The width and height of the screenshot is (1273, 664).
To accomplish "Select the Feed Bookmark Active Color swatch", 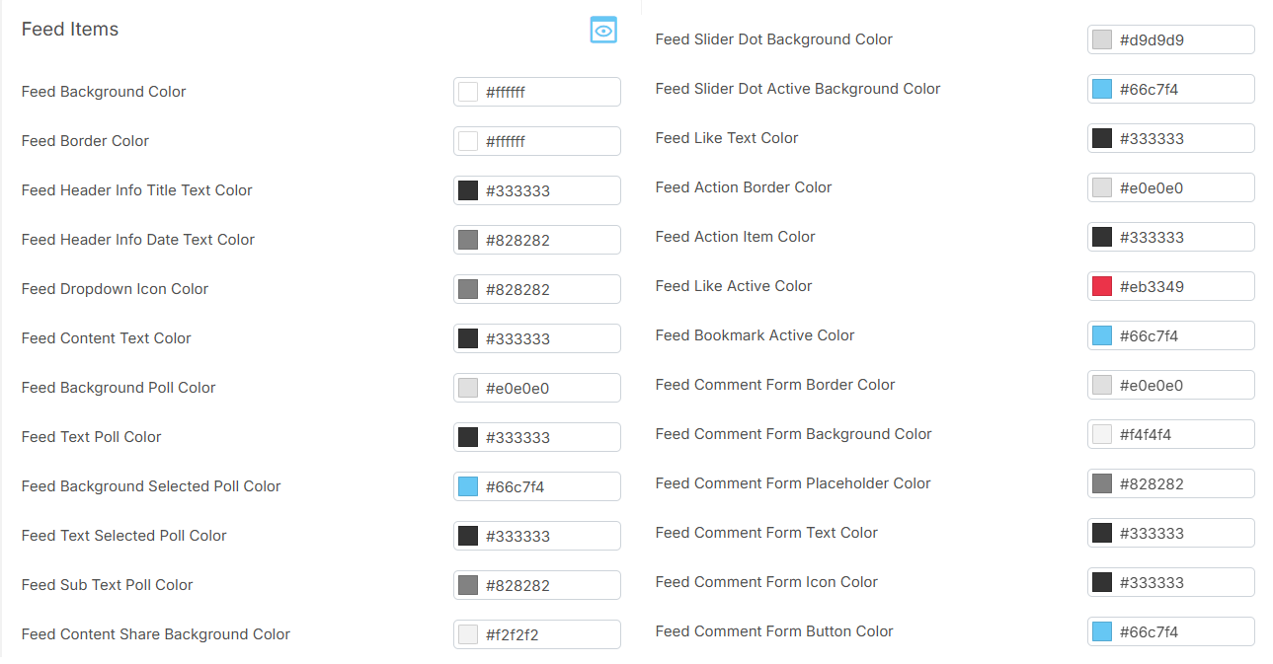I will (1102, 335).
